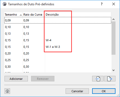This screenshot has width=120, height=97.
Task: Click Raio da Curva value 0,20
Action: click(x=26, y=53)
